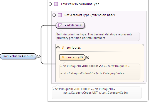Click the attributes @ icon
This screenshot has height=102, width=149.
(x=63, y=48)
